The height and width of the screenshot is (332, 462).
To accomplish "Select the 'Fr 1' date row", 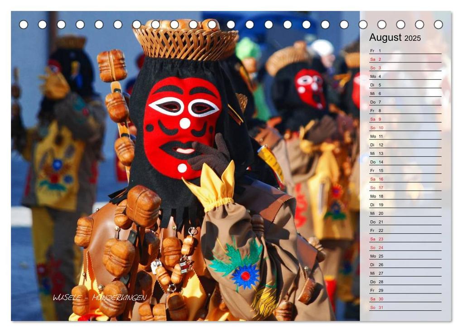I will tap(405, 51).
